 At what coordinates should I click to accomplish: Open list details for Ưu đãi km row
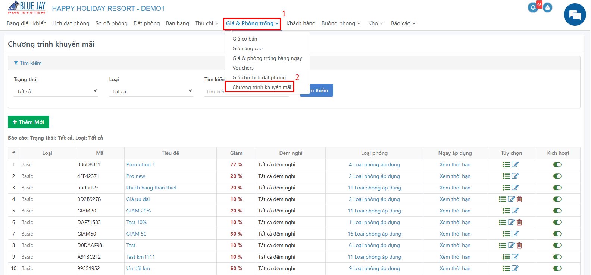pos(506,268)
